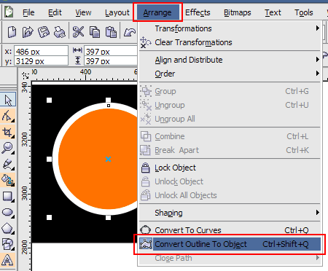
Task: Click the object width field
Action: [x=111, y=51]
